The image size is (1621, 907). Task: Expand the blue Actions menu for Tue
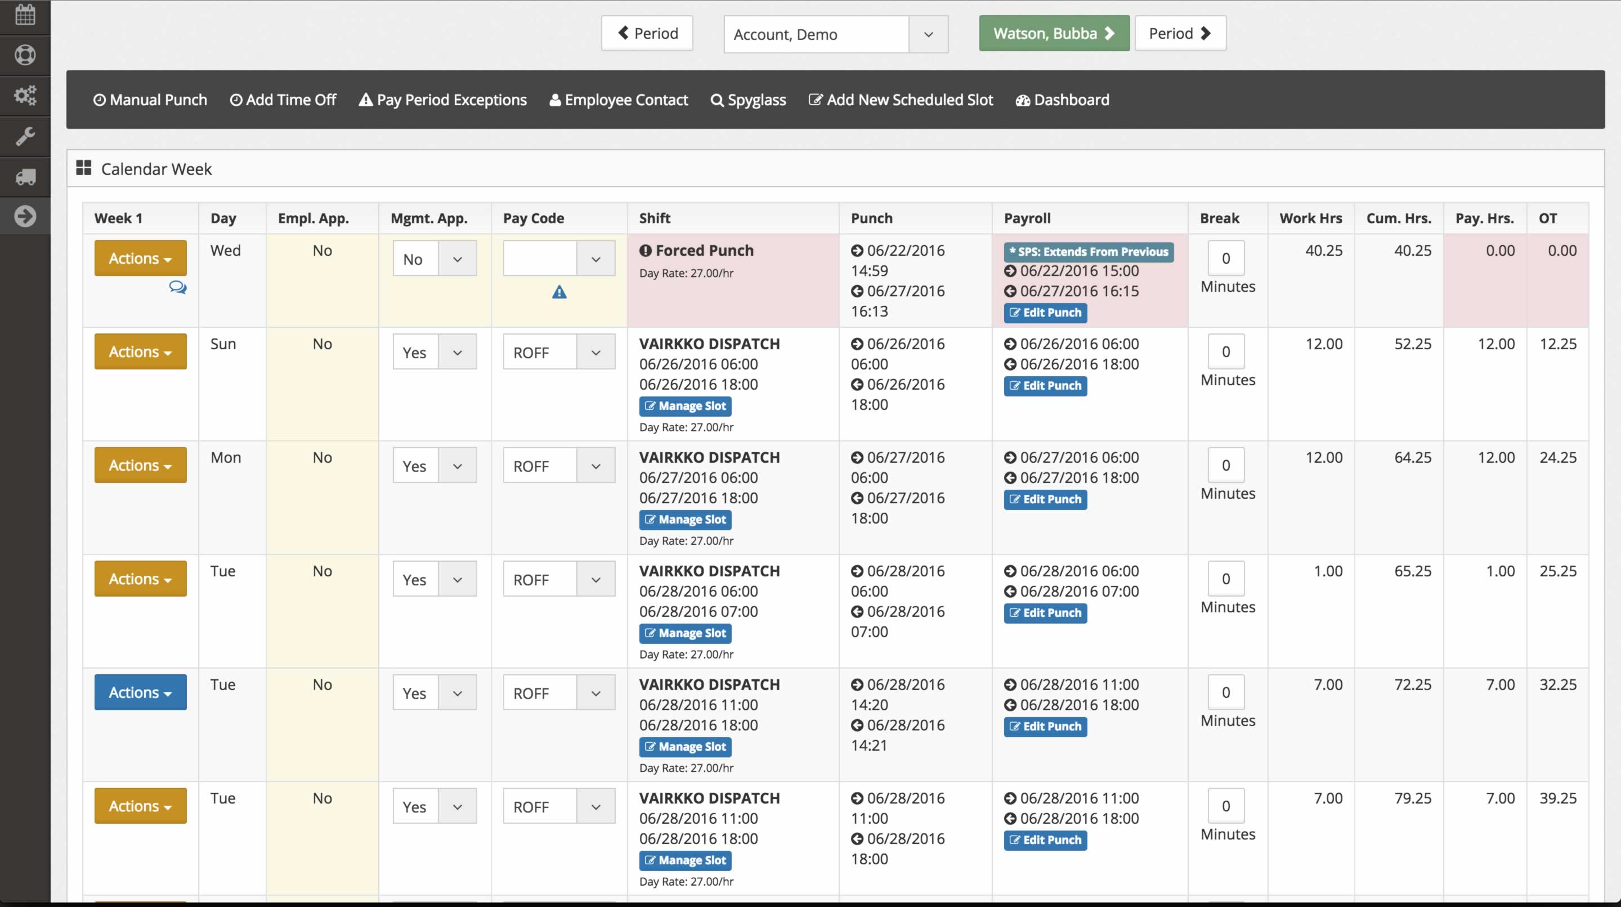pos(140,693)
